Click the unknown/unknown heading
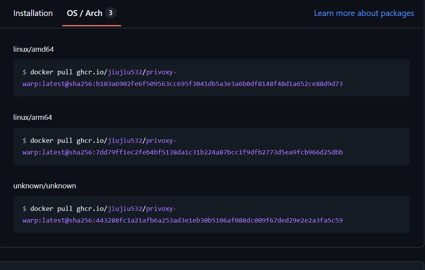Viewport: 425px width, 270px height. [44, 186]
